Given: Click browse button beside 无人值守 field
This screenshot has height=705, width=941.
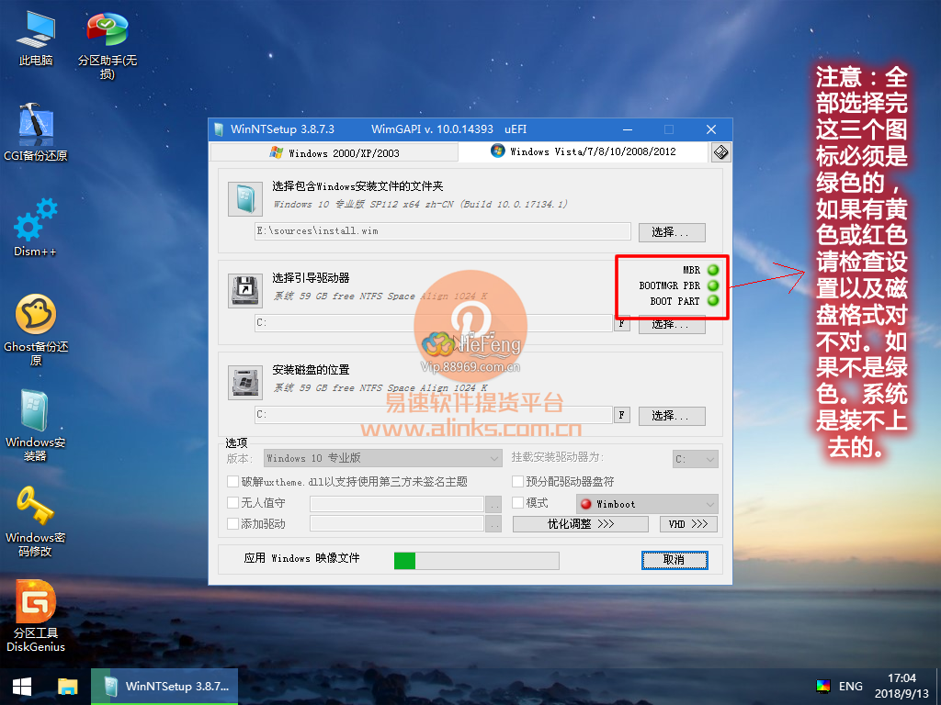Looking at the screenshot, I should pos(493,504).
